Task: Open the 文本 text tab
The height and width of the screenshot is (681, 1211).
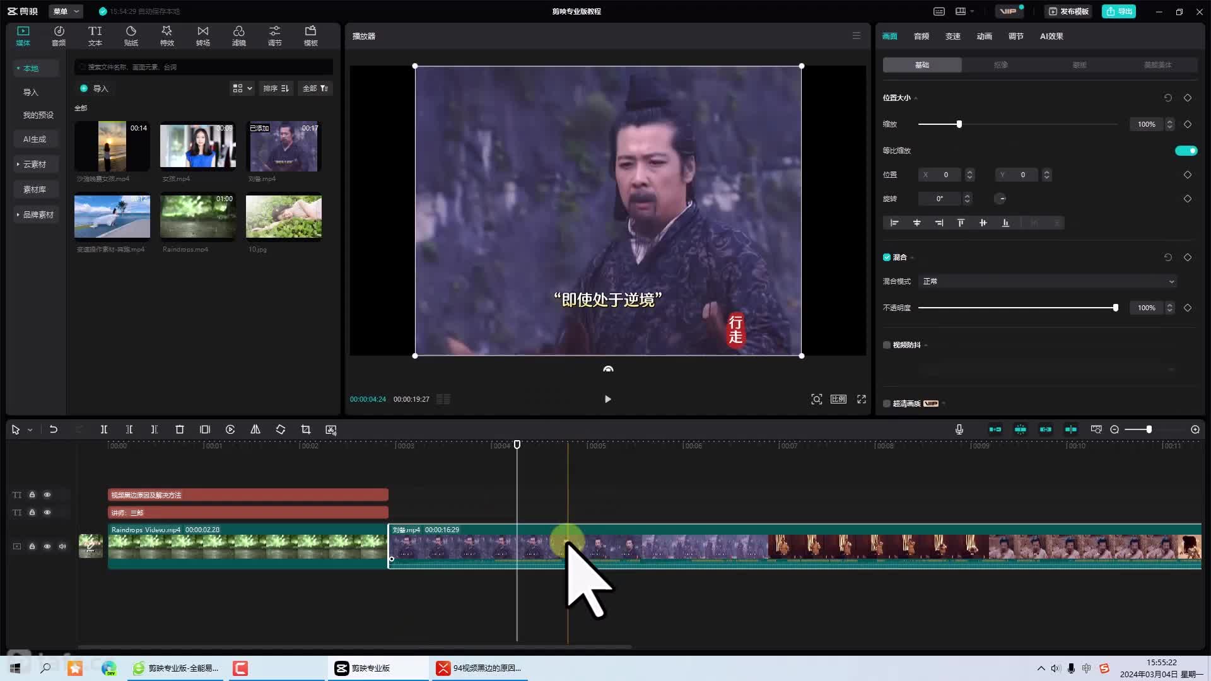Action: pos(95,36)
